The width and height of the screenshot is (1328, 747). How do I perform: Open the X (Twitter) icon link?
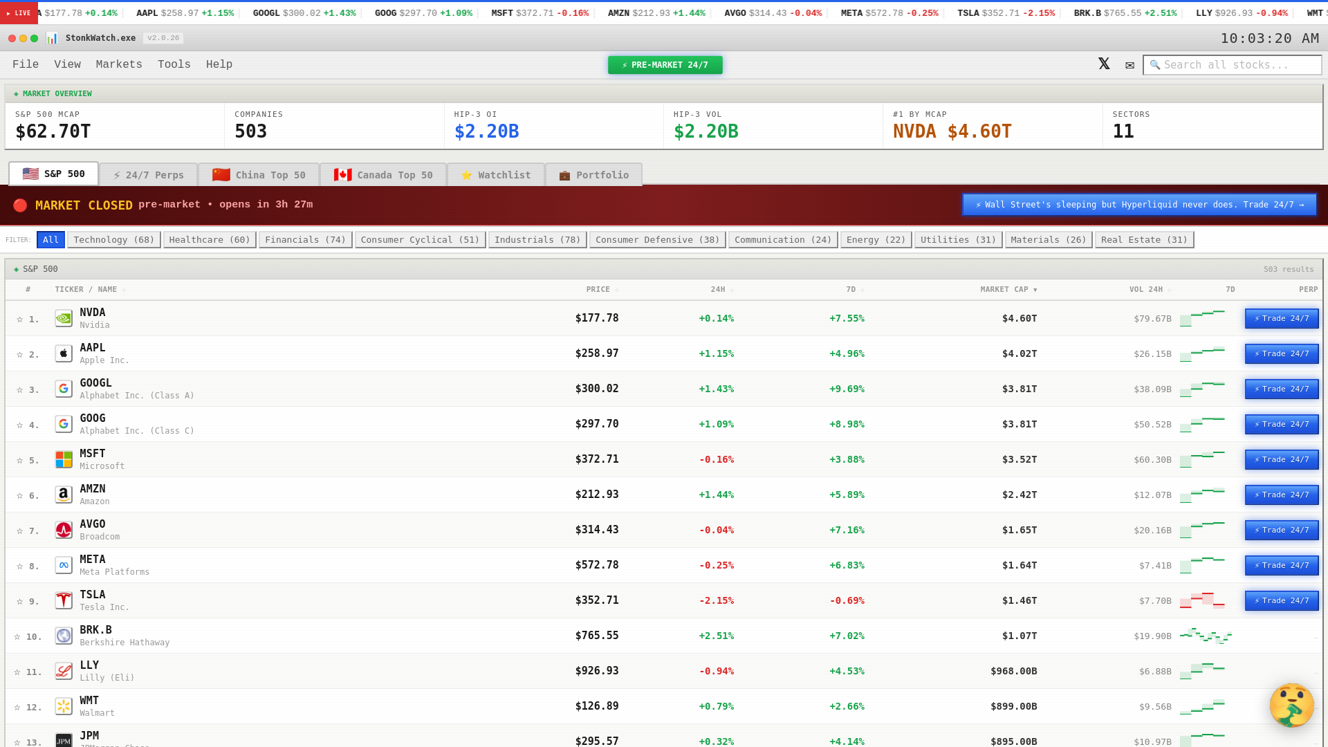tap(1104, 64)
